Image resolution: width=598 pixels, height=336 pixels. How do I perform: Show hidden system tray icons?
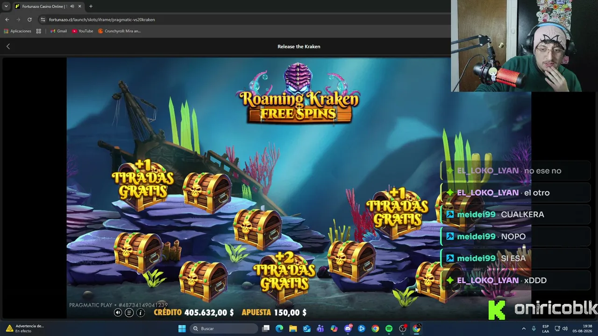point(524,329)
